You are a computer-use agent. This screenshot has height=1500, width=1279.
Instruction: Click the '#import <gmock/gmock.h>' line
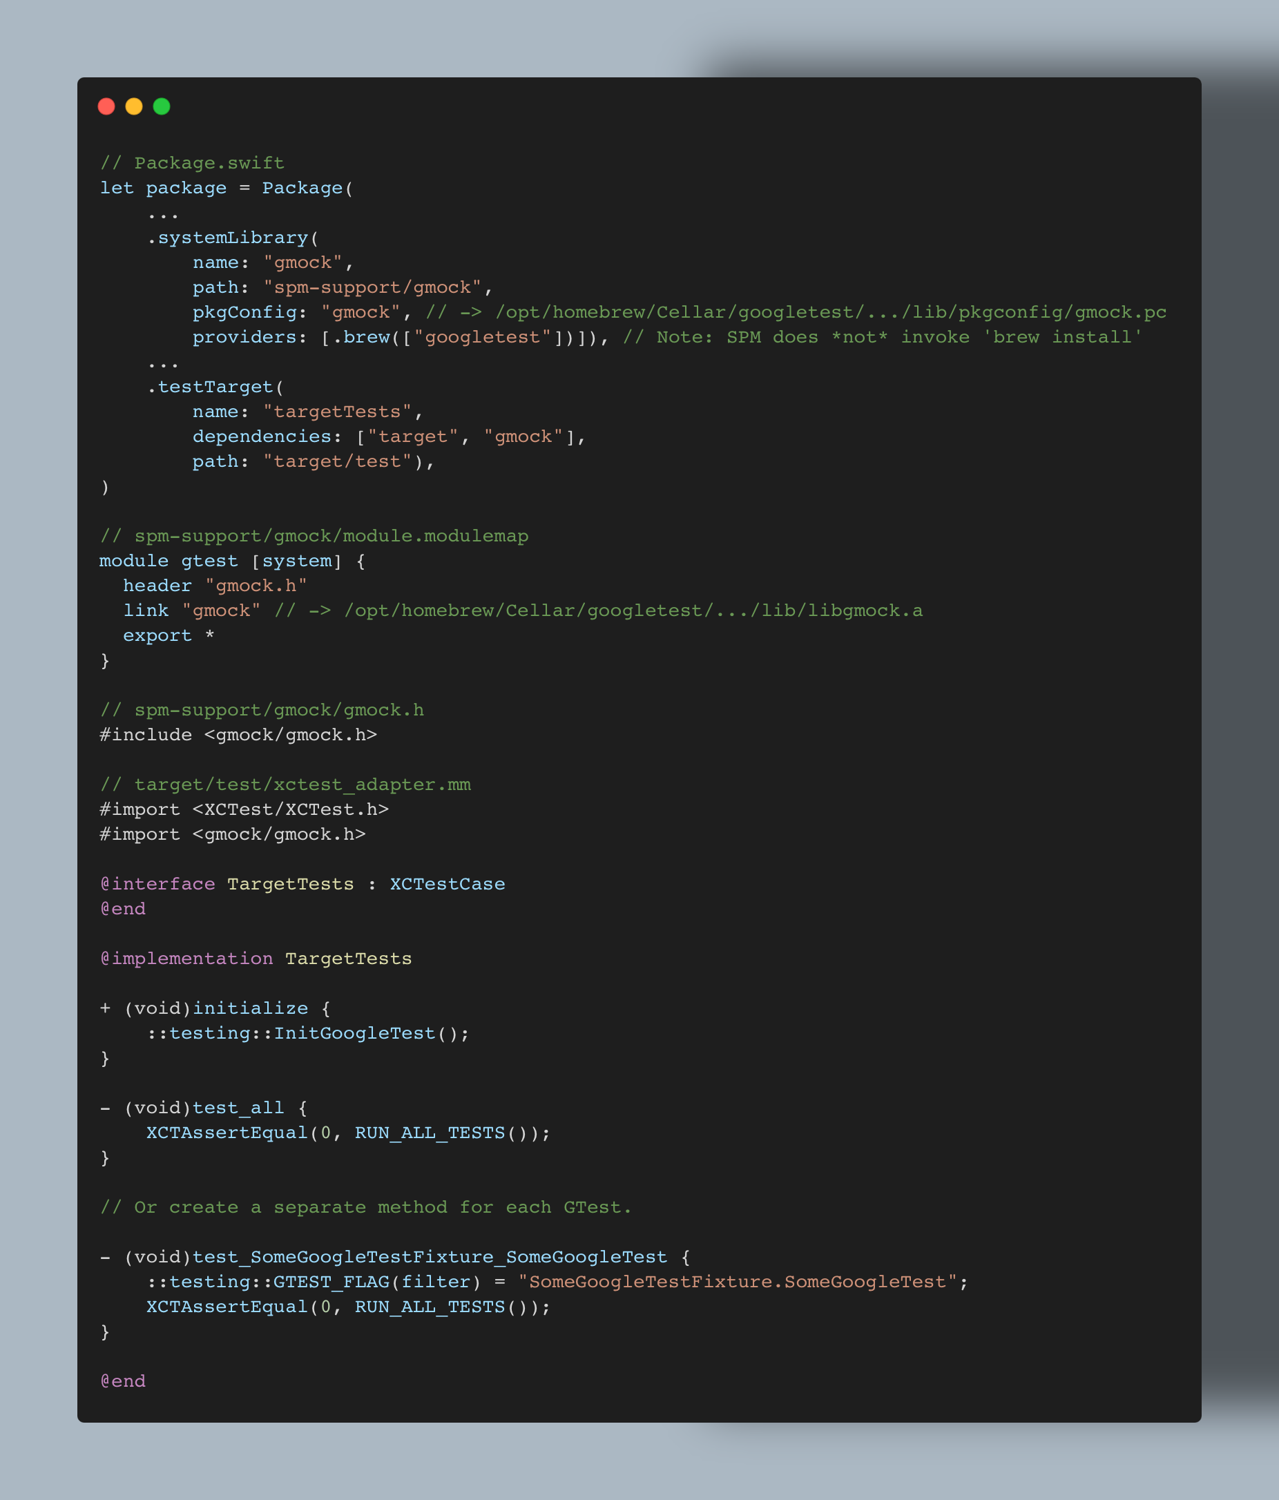[x=232, y=835]
